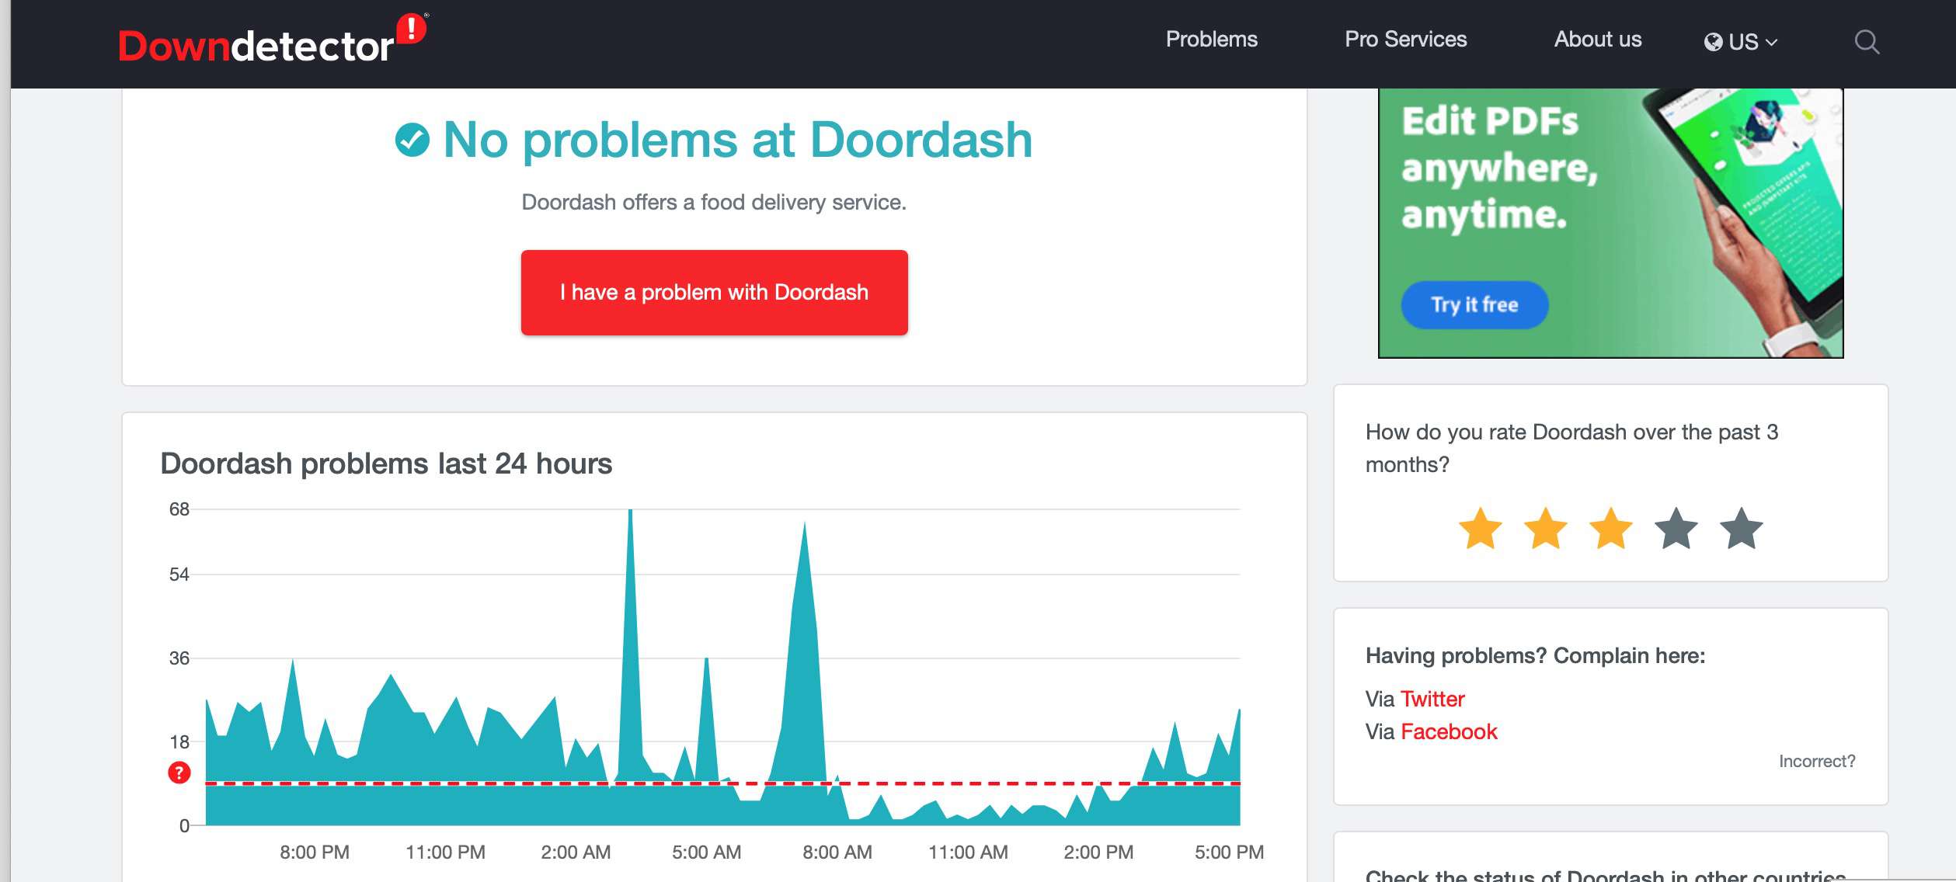Rate Doordash two stars
The height and width of the screenshot is (882, 1956).
(x=1546, y=529)
